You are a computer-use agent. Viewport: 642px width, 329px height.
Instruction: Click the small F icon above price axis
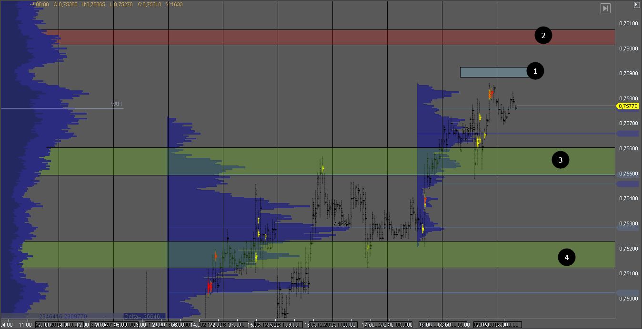pos(637,5)
